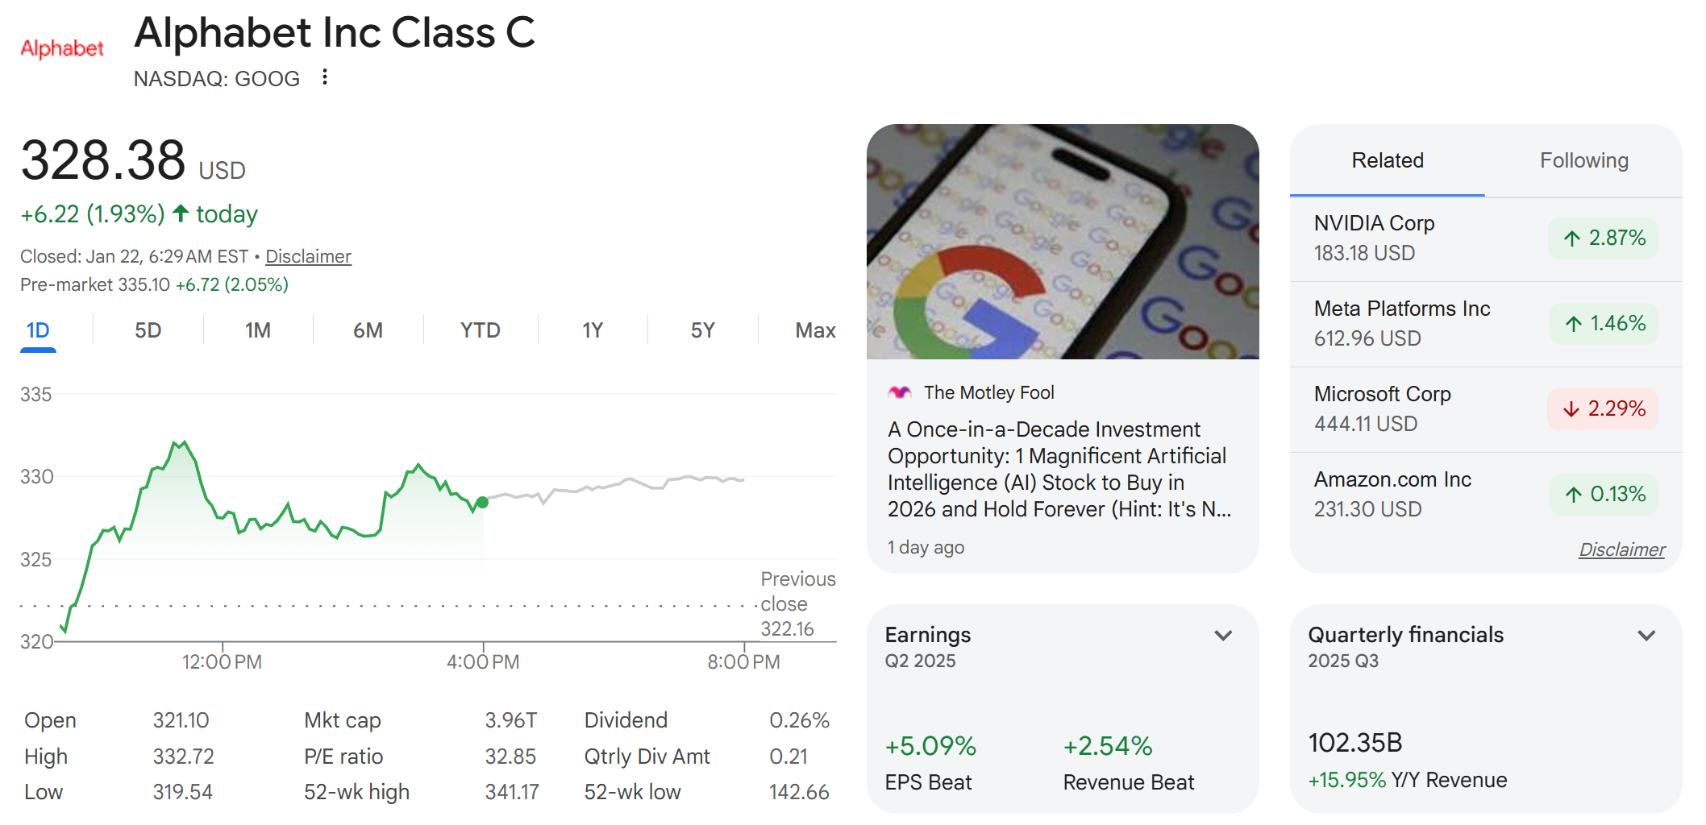The width and height of the screenshot is (1706, 825).
Task: Collapse the Earnings Q2 2025 section
Action: click(1222, 636)
